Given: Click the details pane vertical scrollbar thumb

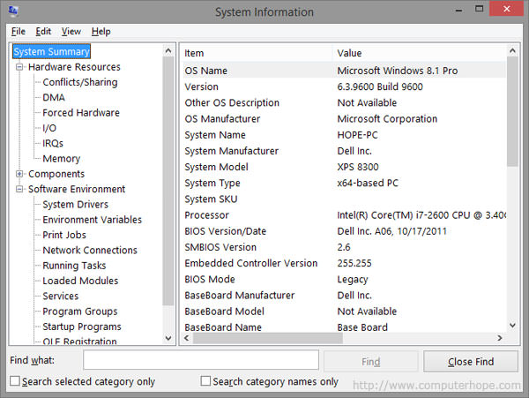Looking at the screenshot, I should pyautogui.click(x=512, y=112).
